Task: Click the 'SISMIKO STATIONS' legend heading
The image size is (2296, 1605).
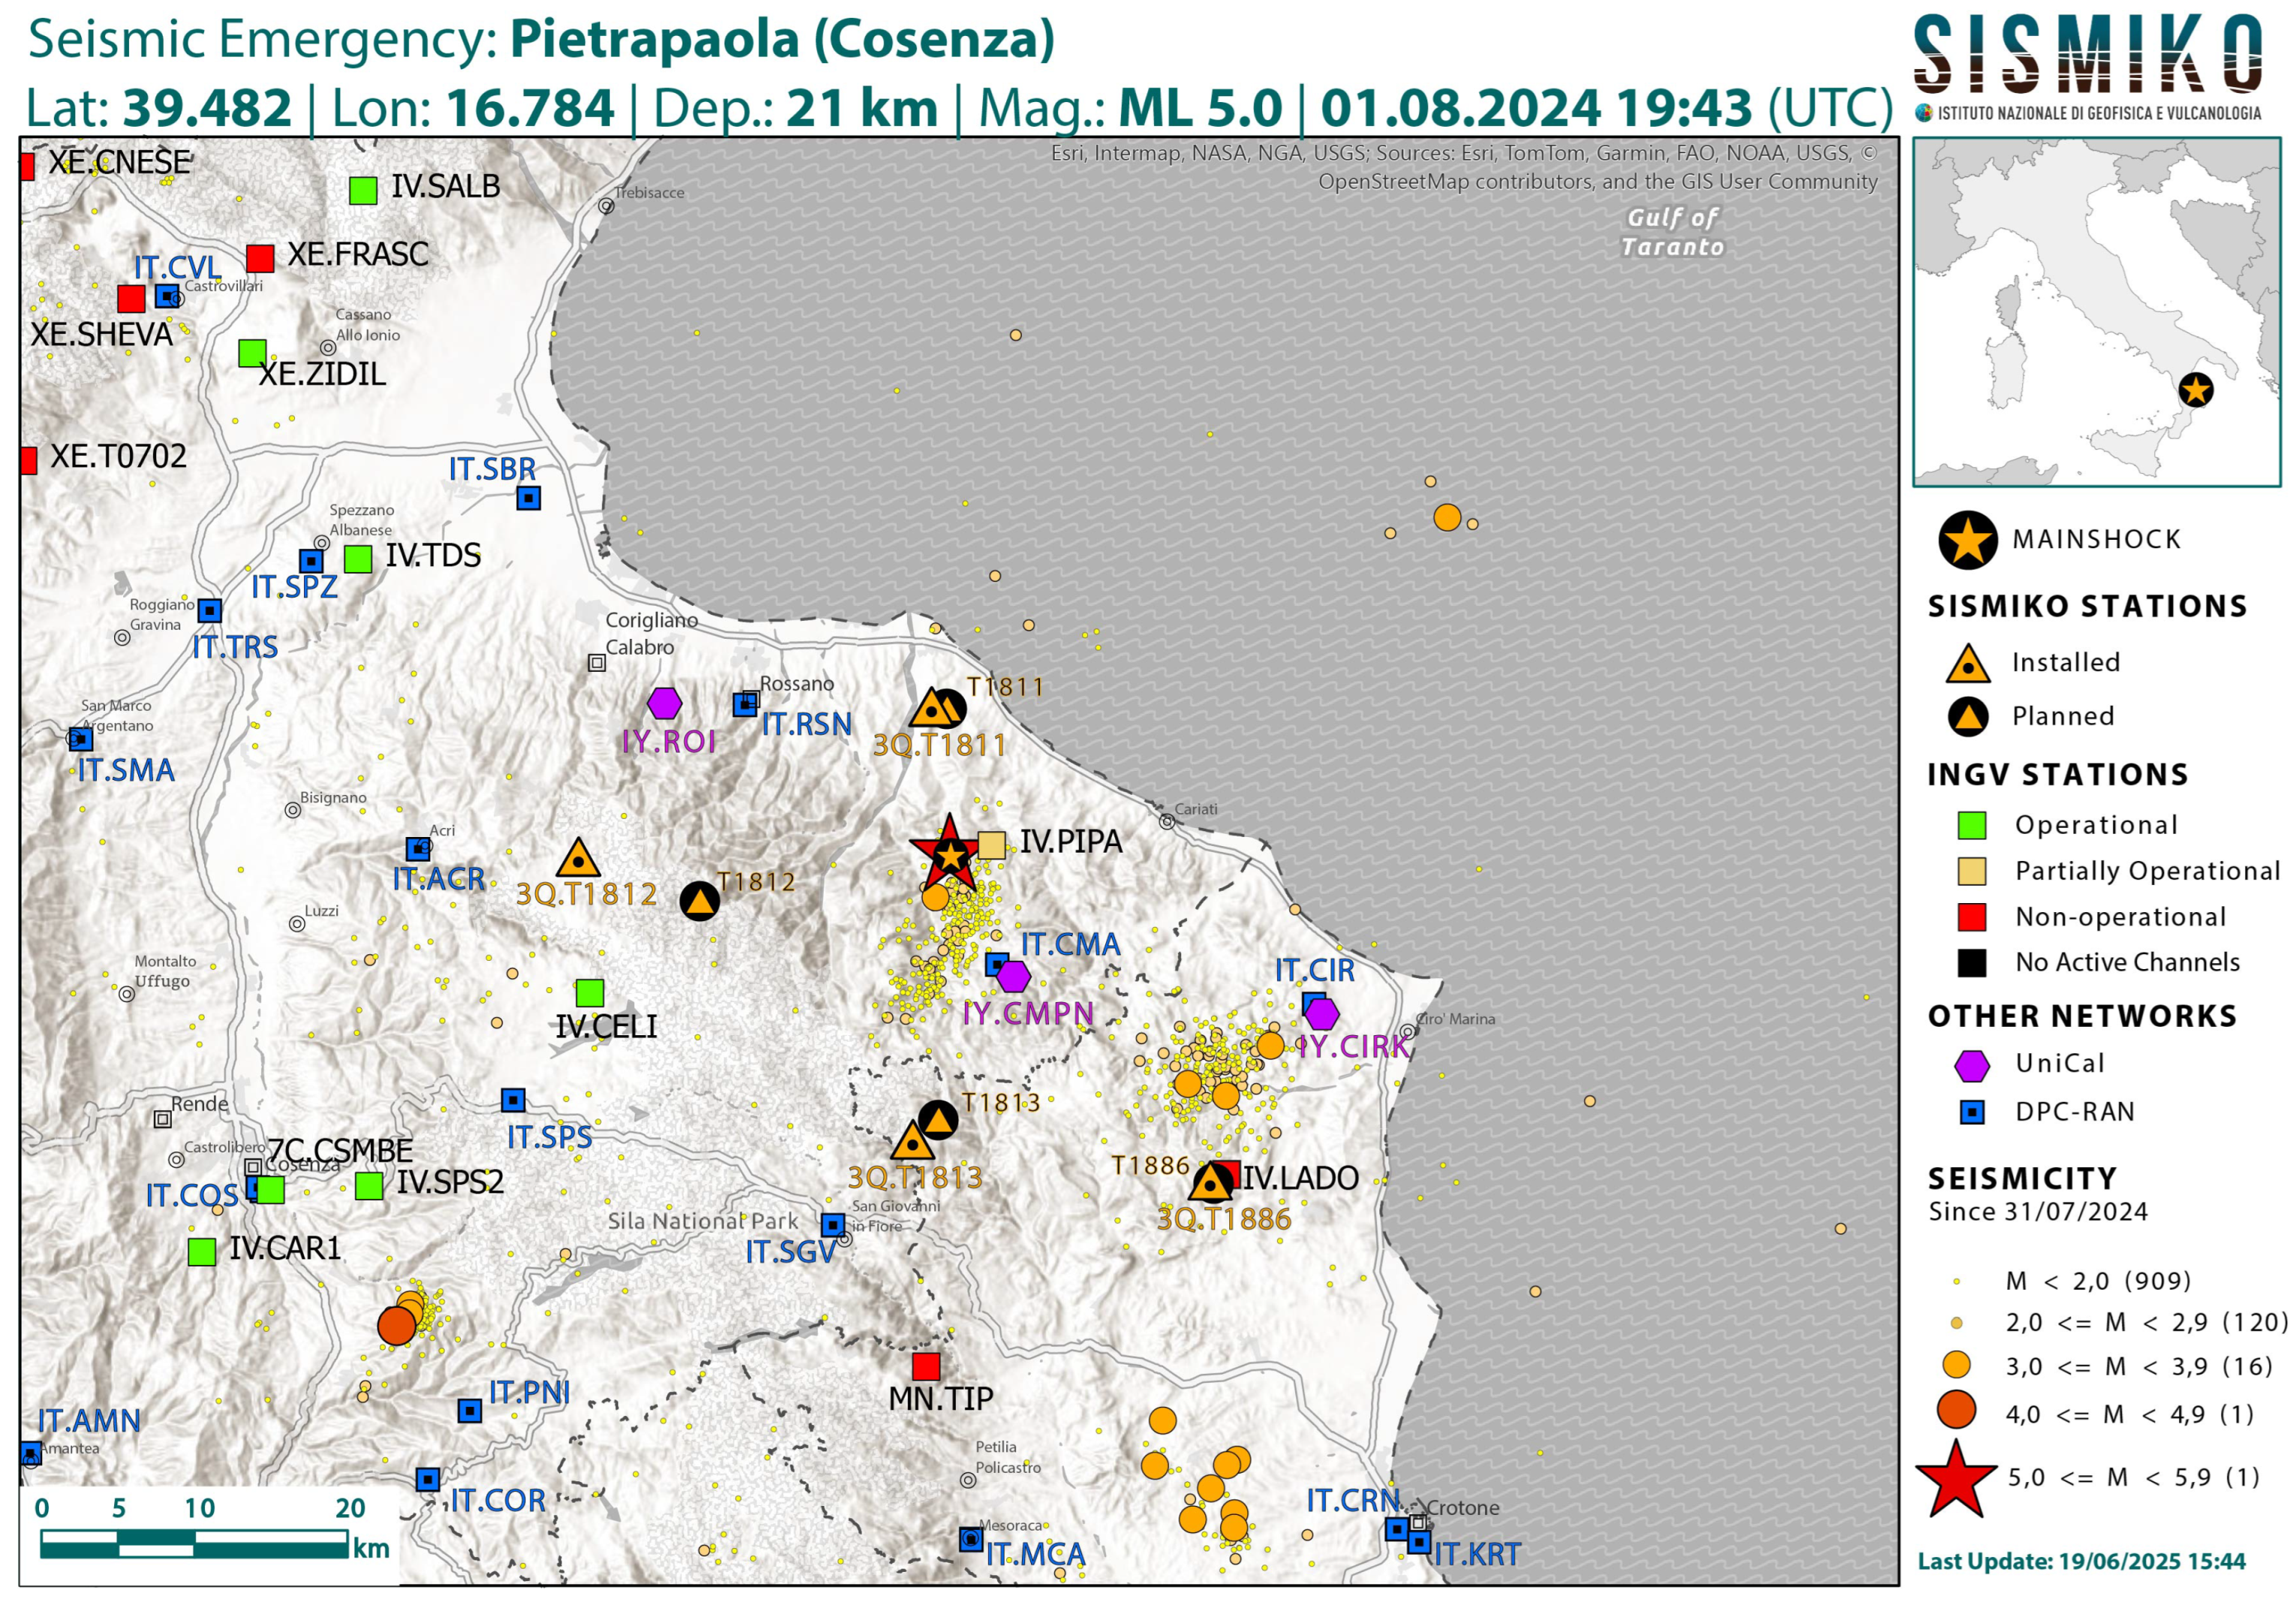Action: tap(2087, 606)
